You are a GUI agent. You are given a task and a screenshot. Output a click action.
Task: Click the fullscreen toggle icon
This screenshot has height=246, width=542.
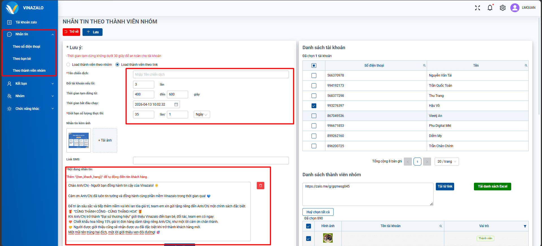click(x=477, y=8)
